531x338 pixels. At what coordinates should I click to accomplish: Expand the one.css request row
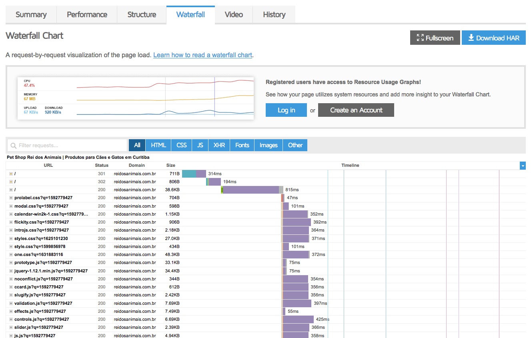(x=11, y=254)
